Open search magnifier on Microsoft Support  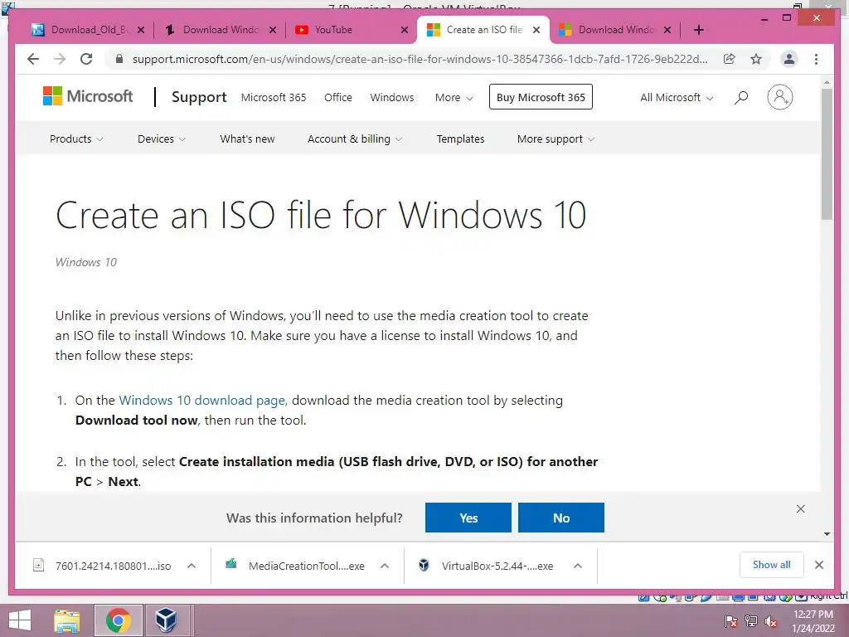coord(741,98)
